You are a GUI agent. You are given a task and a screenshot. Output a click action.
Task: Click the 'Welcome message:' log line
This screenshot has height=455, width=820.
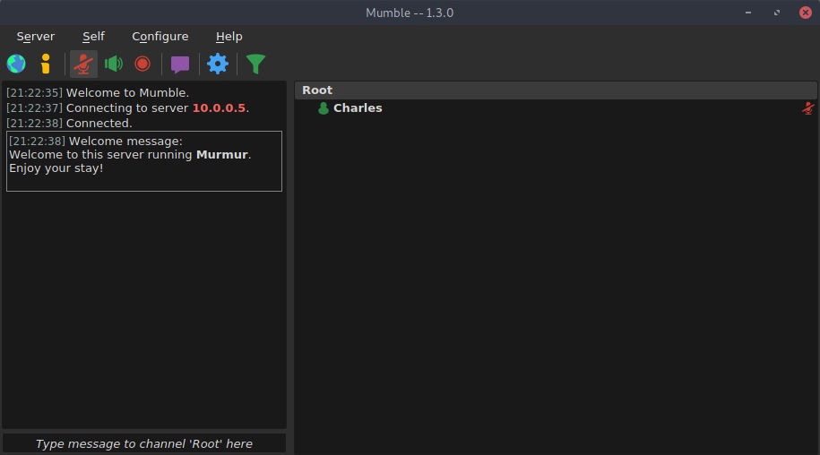(x=96, y=141)
